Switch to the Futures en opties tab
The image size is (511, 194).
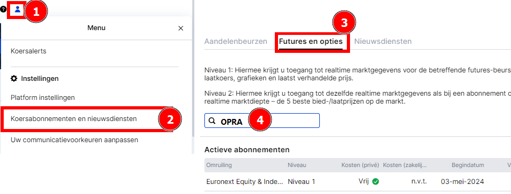(x=311, y=41)
